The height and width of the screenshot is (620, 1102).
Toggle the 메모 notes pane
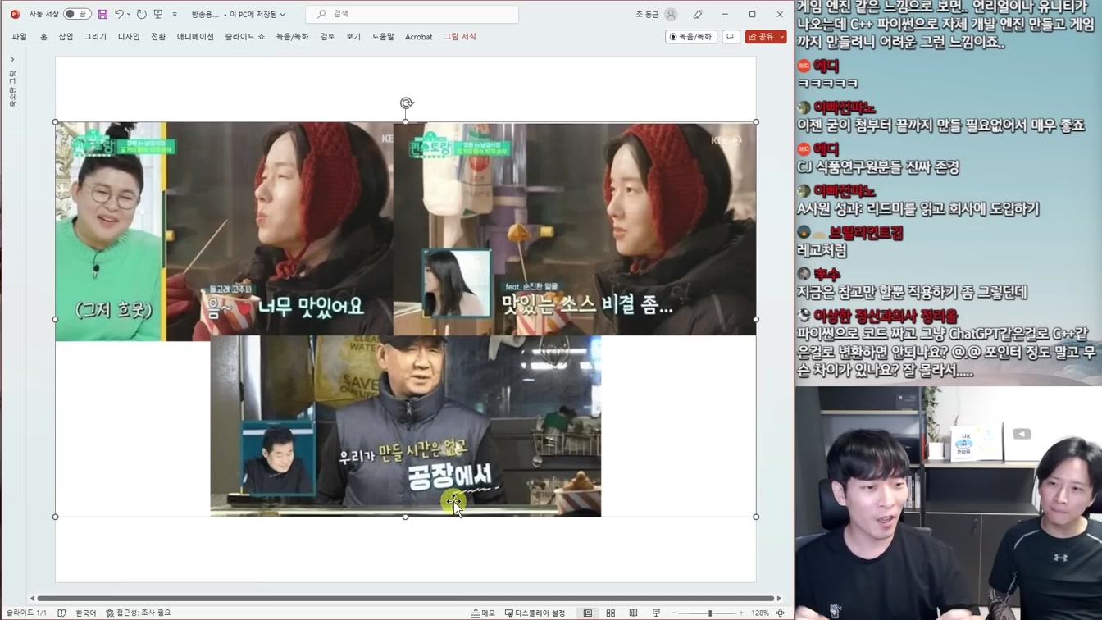(x=483, y=613)
